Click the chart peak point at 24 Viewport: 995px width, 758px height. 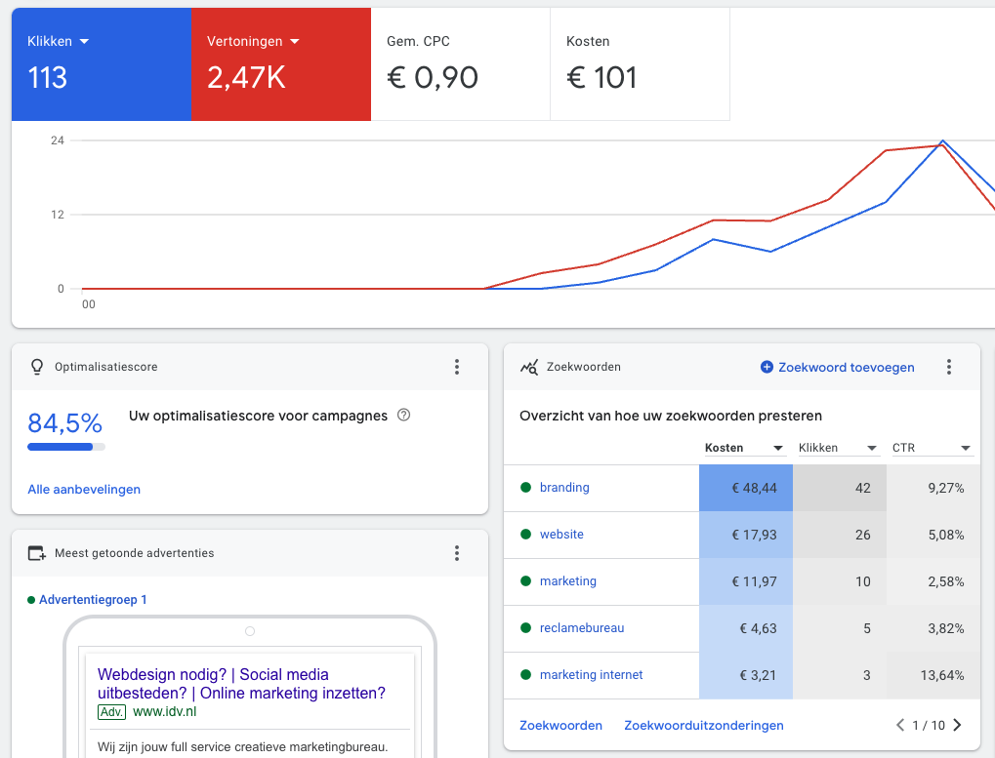pos(942,140)
